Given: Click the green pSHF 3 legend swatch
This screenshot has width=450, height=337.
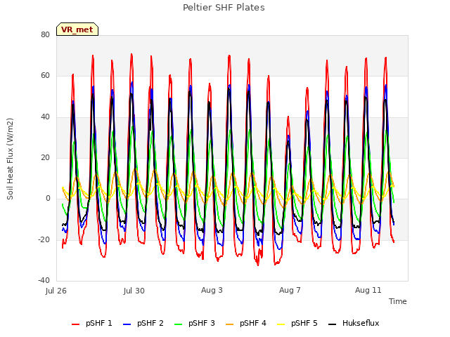Looking at the screenshot, I should point(178,324).
